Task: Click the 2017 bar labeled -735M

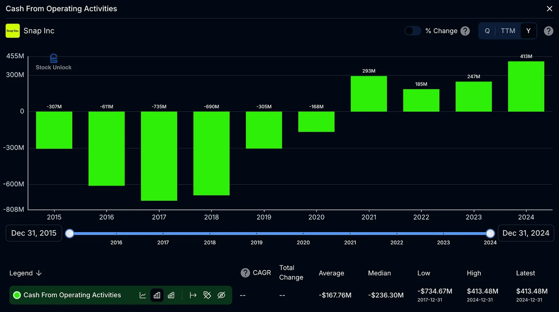Action: pos(159,156)
